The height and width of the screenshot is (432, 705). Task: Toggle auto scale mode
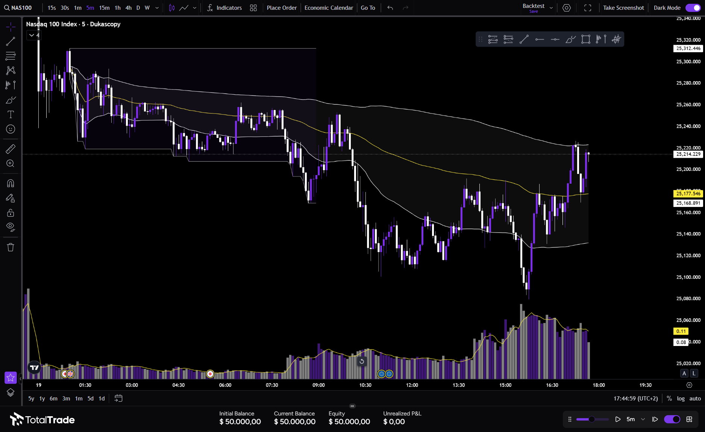pos(695,398)
